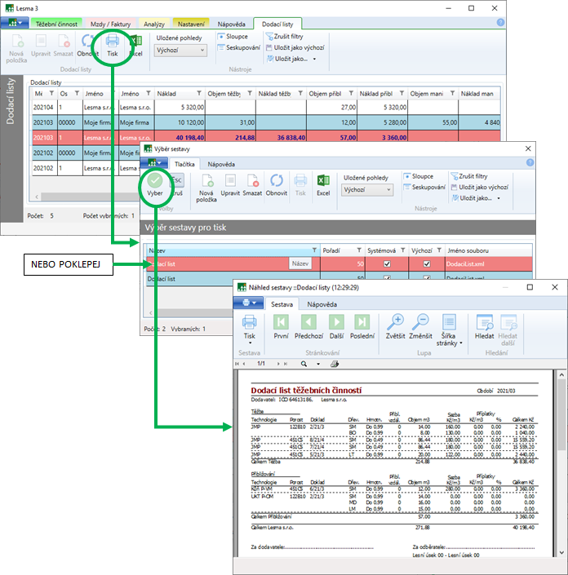This screenshot has height=575, width=568.
Task: Click the Tisk printer icon in Lesma 3
Action: pos(113,41)
